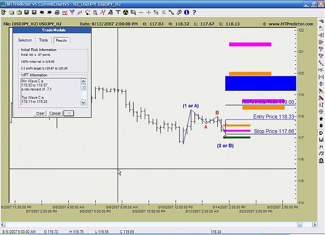The image size is (325, 235).
Task: Select the H/L tool in right sidebar
Action: coord(321,70)
